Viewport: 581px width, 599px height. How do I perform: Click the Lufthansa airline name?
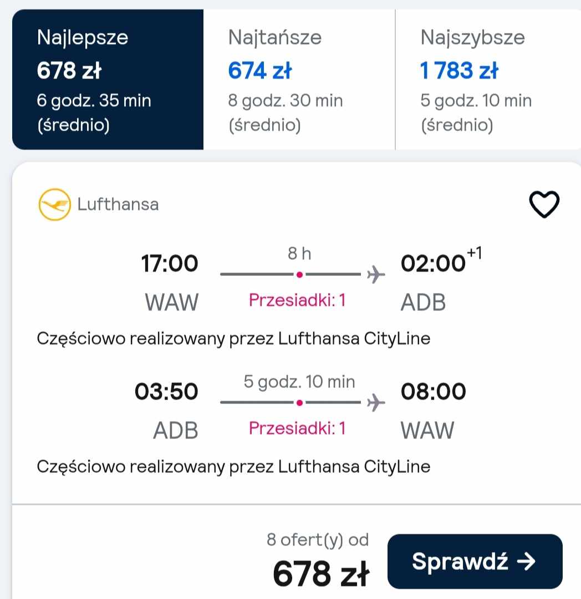coord(118,204)
